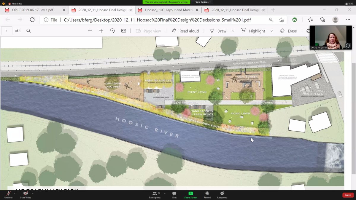
Task: Unmute the microphone in Zoom
Action: point(8,195)
